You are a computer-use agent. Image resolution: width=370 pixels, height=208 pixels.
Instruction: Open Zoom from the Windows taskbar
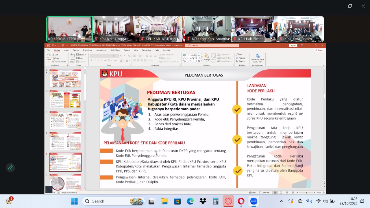(x=254, y=201)
